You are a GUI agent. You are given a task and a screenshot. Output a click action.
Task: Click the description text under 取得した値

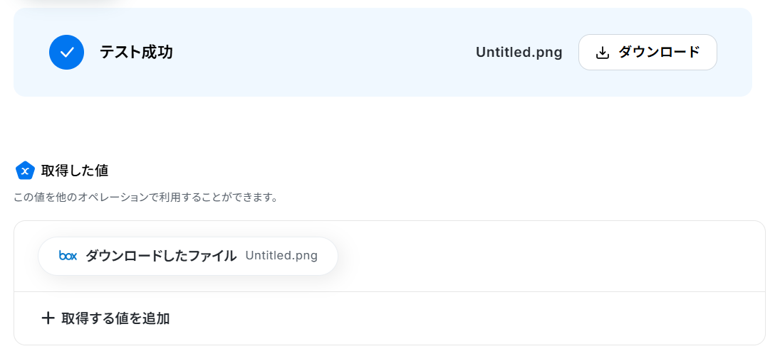coord(145,197)
